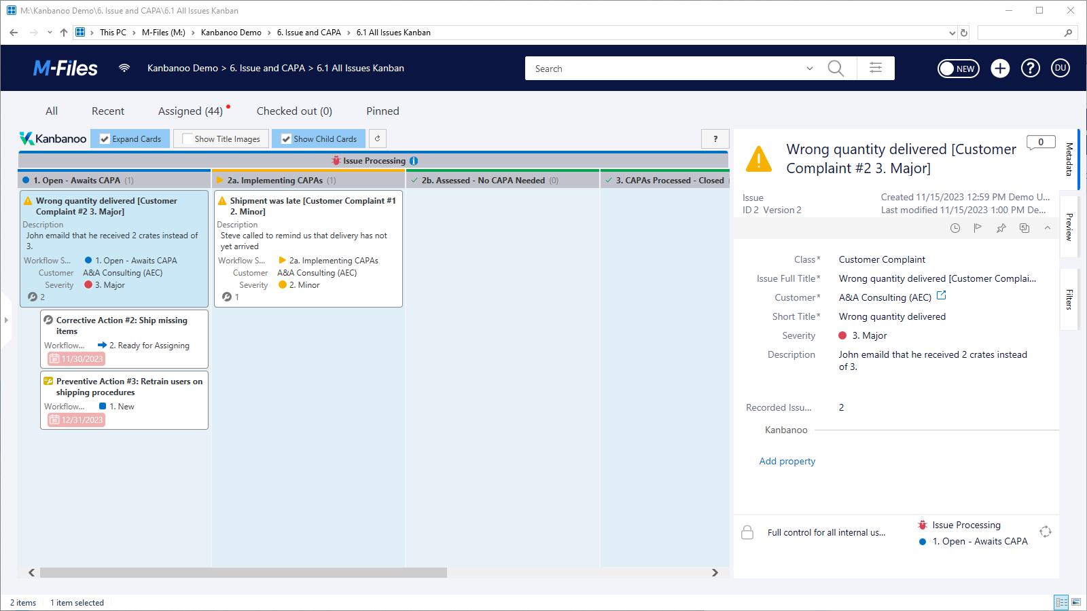
Task: Collapse the metadata header with chevron
Action: (1048, 228)
